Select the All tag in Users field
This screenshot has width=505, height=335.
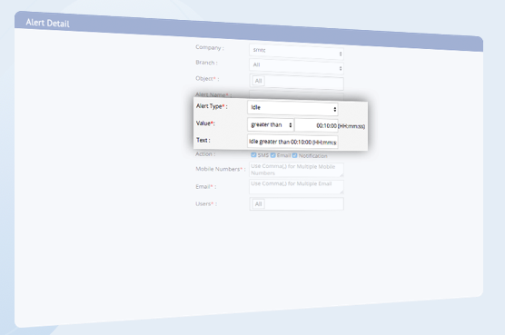click(x=258, y=204)
